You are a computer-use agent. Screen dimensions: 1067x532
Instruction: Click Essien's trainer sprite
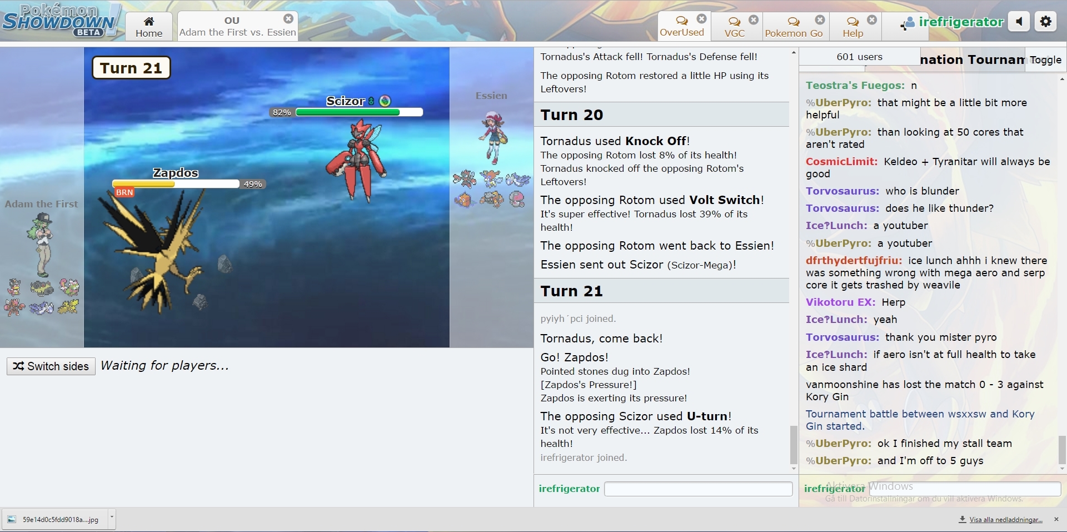click(x=492, y=137)
